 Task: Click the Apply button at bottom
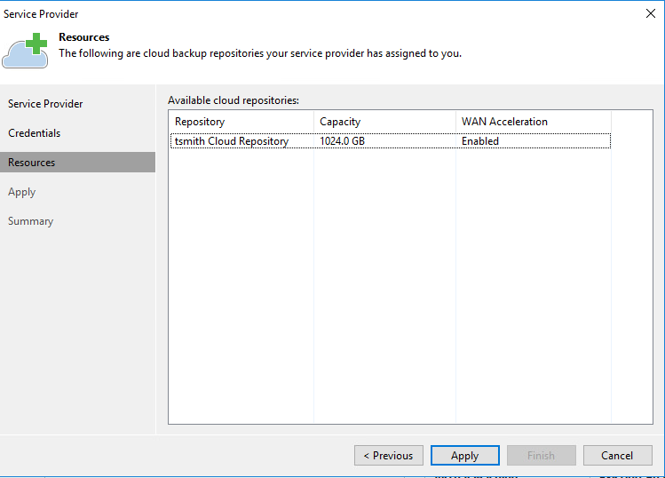coord(464,456)
